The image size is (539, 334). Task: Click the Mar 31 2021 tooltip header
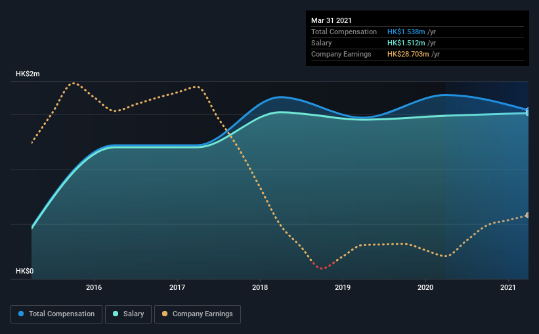(332, 20)
